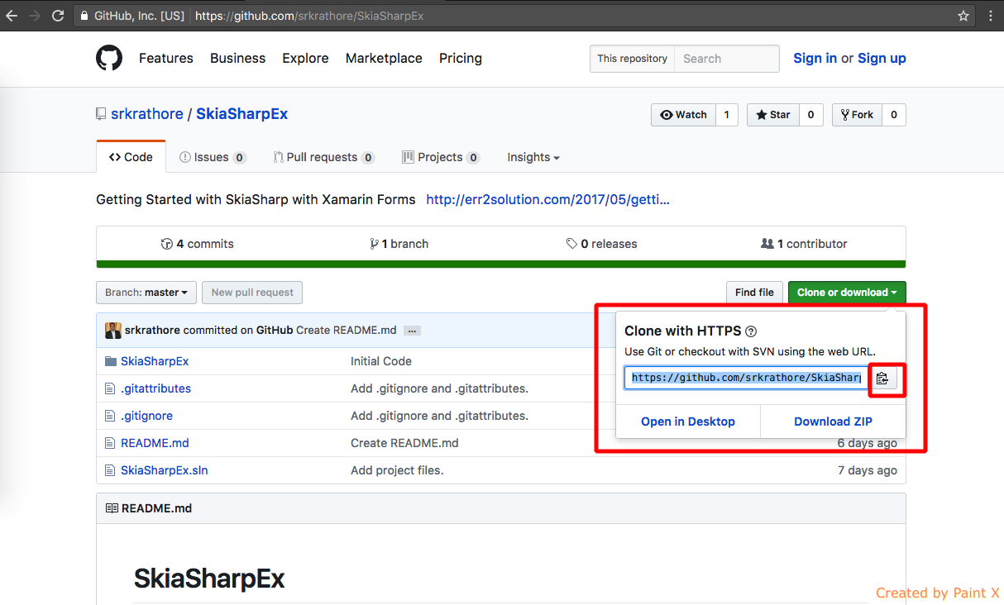
Task: Open the Chrome three-dot menu
Action: click(991, 16)
